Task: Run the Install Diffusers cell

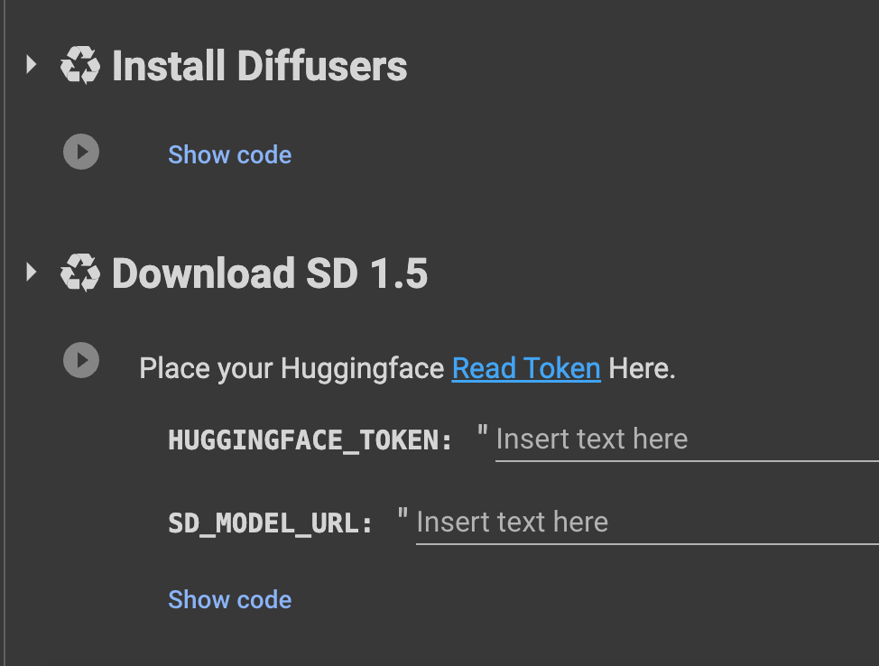Action: coord(81,152)
